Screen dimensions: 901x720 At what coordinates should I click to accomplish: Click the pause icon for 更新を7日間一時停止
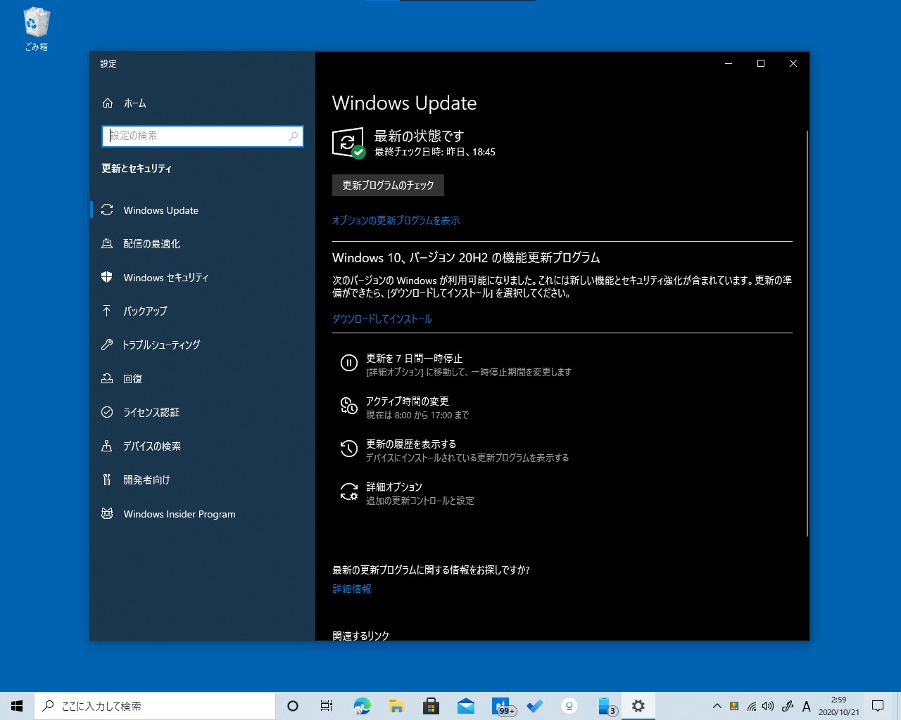click(x=349, y=363)
